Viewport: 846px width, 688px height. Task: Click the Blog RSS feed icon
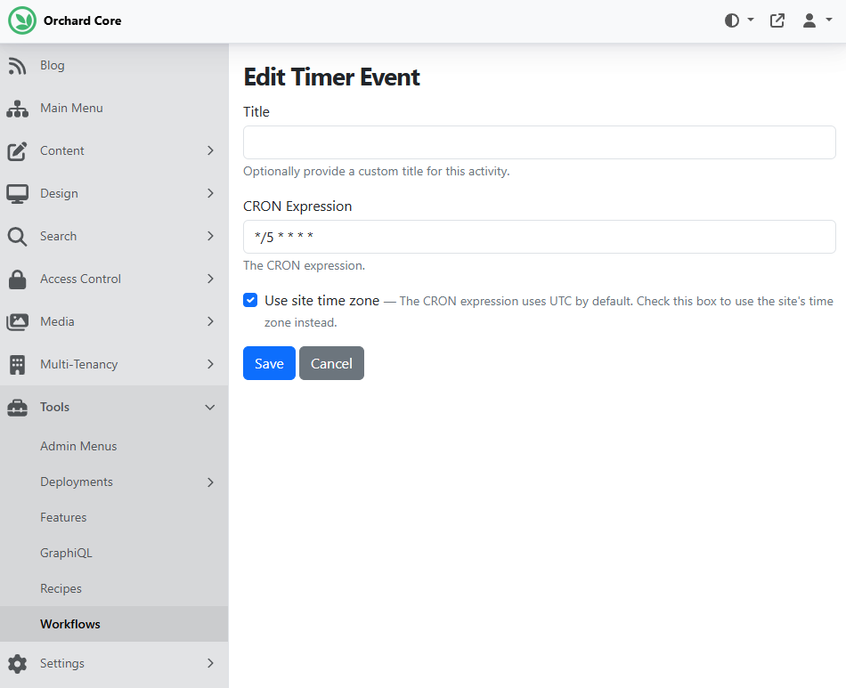17,66
